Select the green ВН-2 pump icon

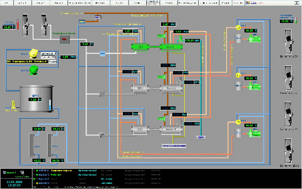point(34,70)
